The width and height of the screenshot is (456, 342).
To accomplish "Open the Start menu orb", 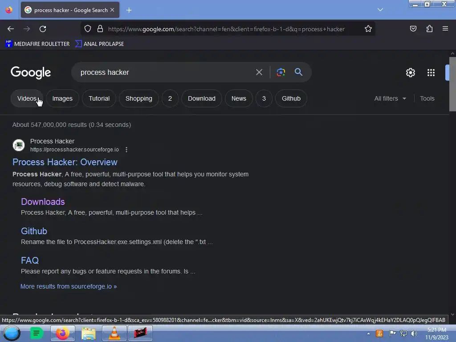I will coord(12,333).
